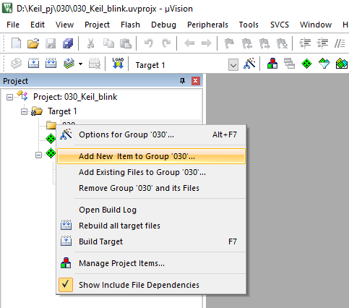Image resolution: width=349 pixels, height=308 pixels.
Task: Choose Manage Project Items
Action: (151, 263)
